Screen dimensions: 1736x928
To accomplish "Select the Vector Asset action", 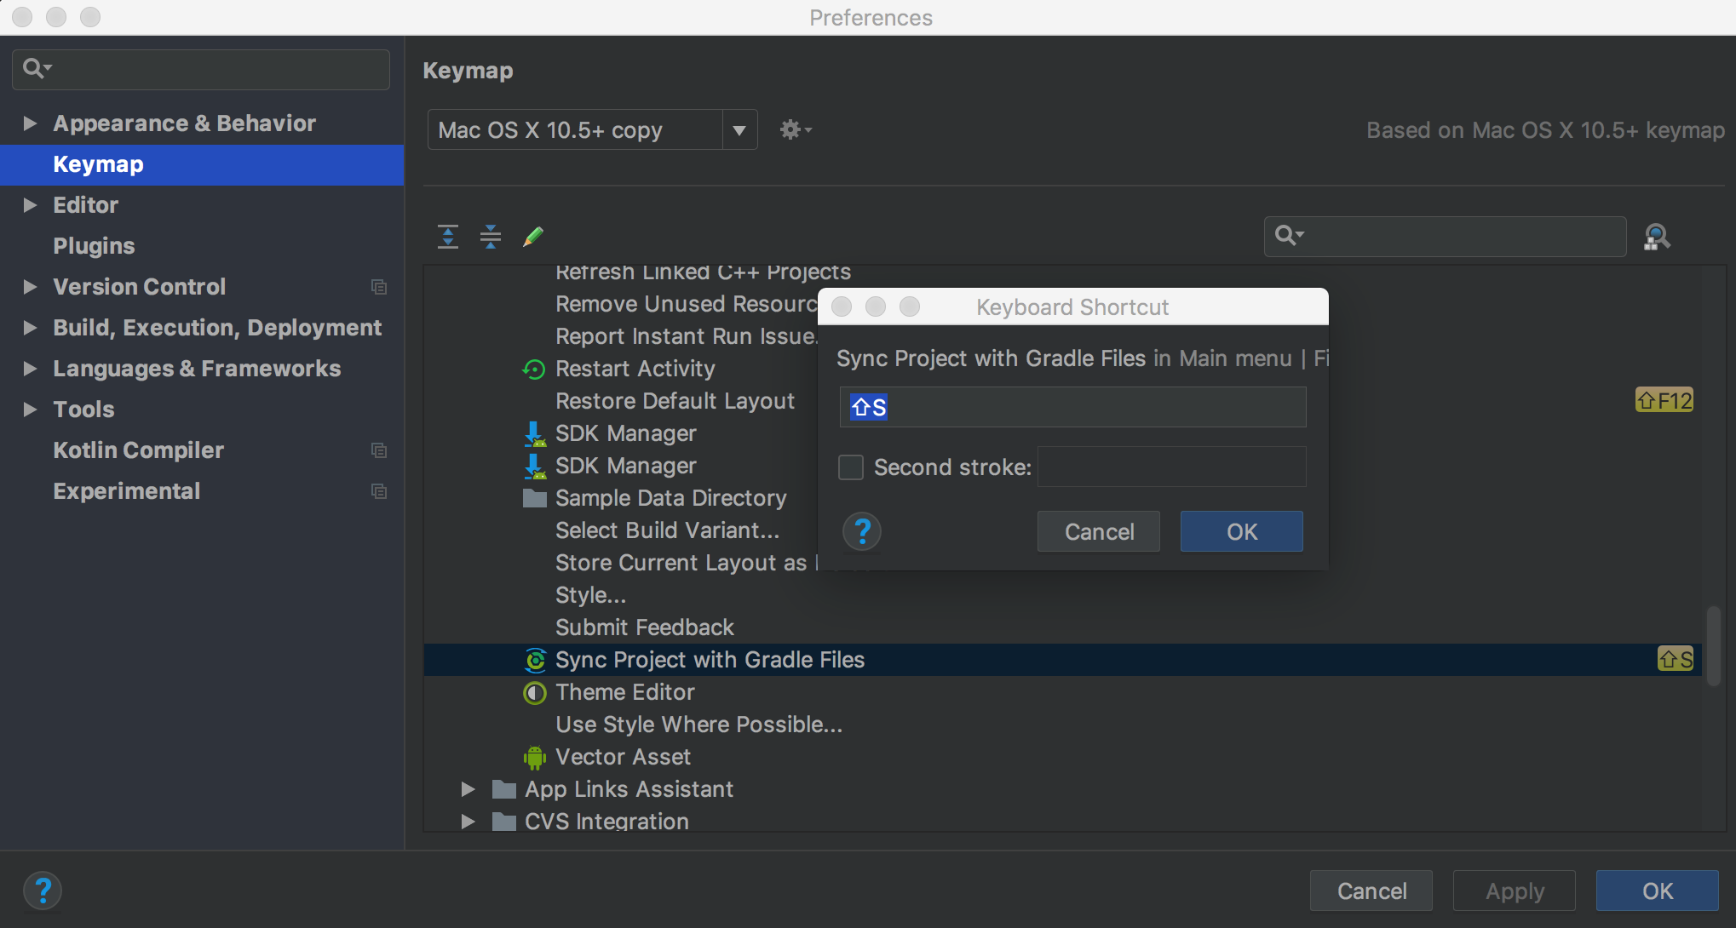I will (623, 757).
